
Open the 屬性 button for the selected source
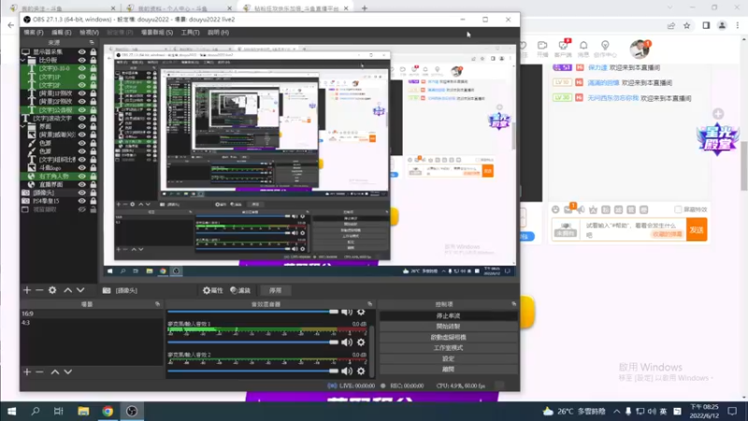[213, 290]
